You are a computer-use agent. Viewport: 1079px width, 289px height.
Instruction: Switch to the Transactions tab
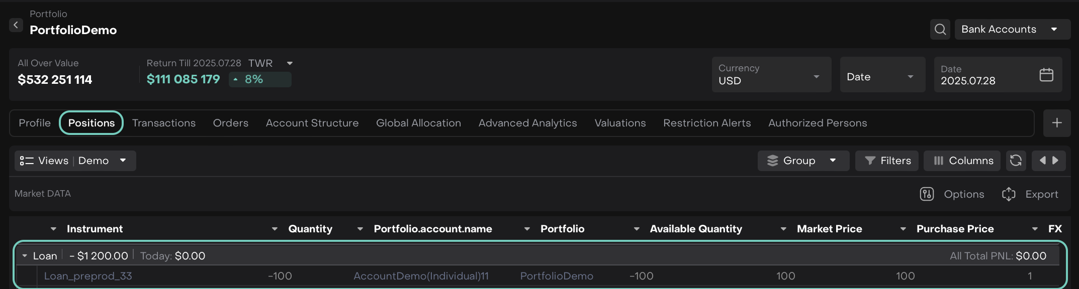pos(163,123)
